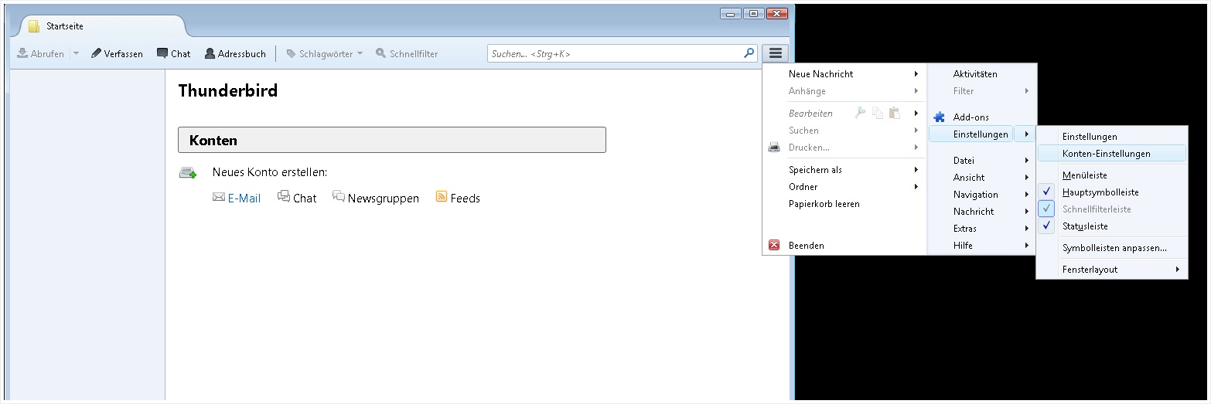Click the Drucken printer icon
The height and width of the screenshot is (404, 1211).
pos(774,147)
